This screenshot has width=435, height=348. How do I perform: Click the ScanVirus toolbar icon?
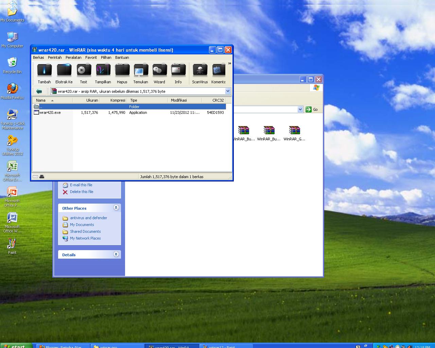(x=200, y=73)
